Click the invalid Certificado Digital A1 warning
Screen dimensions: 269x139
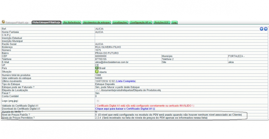(x=145, y=106)
